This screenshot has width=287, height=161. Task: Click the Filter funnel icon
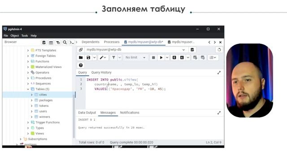coord(113,58)
